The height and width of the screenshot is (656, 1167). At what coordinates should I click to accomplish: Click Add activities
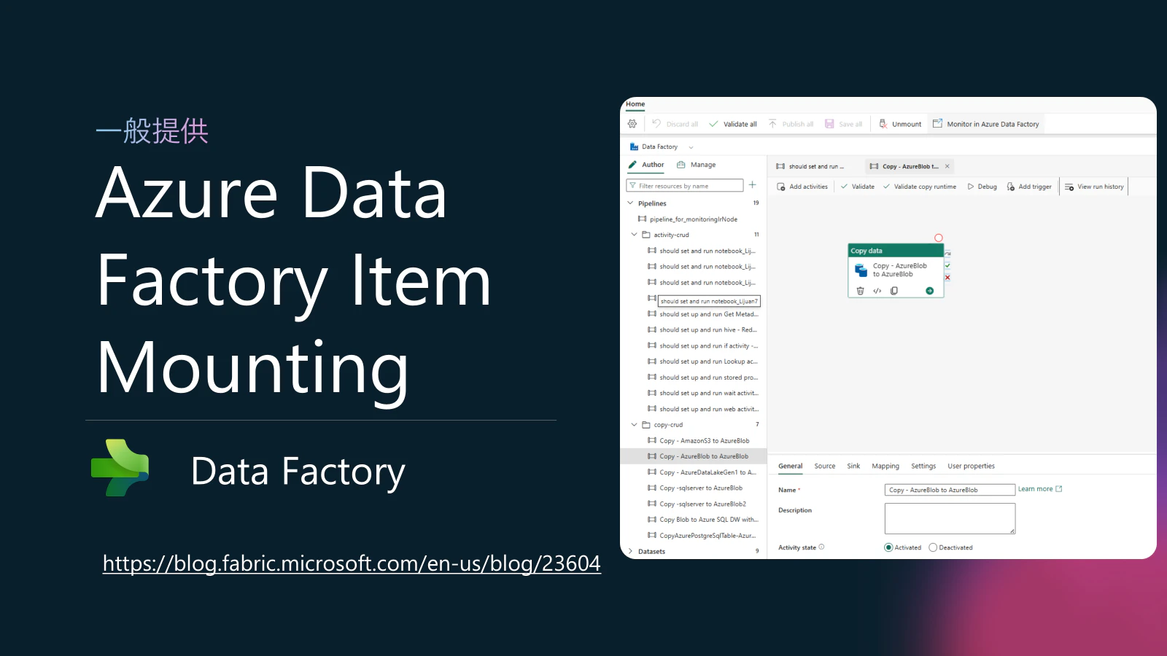pyautogui.click(x=802, y=187)
